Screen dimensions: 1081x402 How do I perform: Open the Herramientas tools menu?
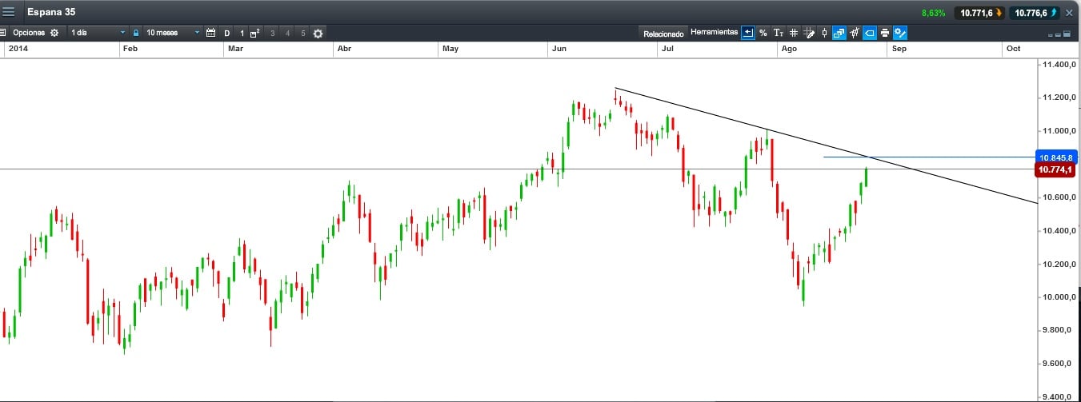714,33
